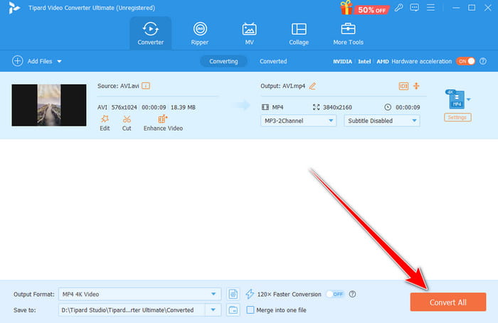Open the MP3-2Channel audio track dropdown
This screenshot has height=323, width=498.
pos(298,121)
